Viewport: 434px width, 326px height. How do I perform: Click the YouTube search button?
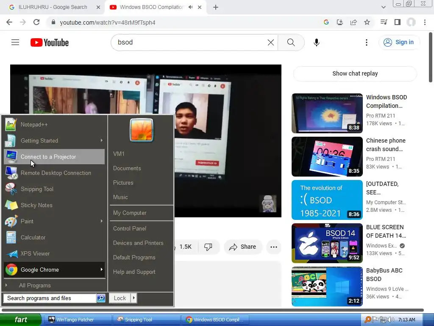pyautogui.click(x=291, y=42)
